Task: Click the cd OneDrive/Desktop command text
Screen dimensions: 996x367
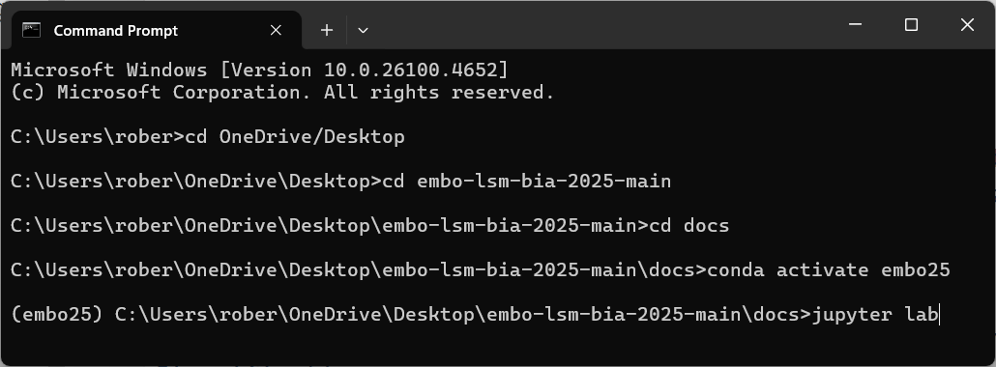Action: [295, 136]
